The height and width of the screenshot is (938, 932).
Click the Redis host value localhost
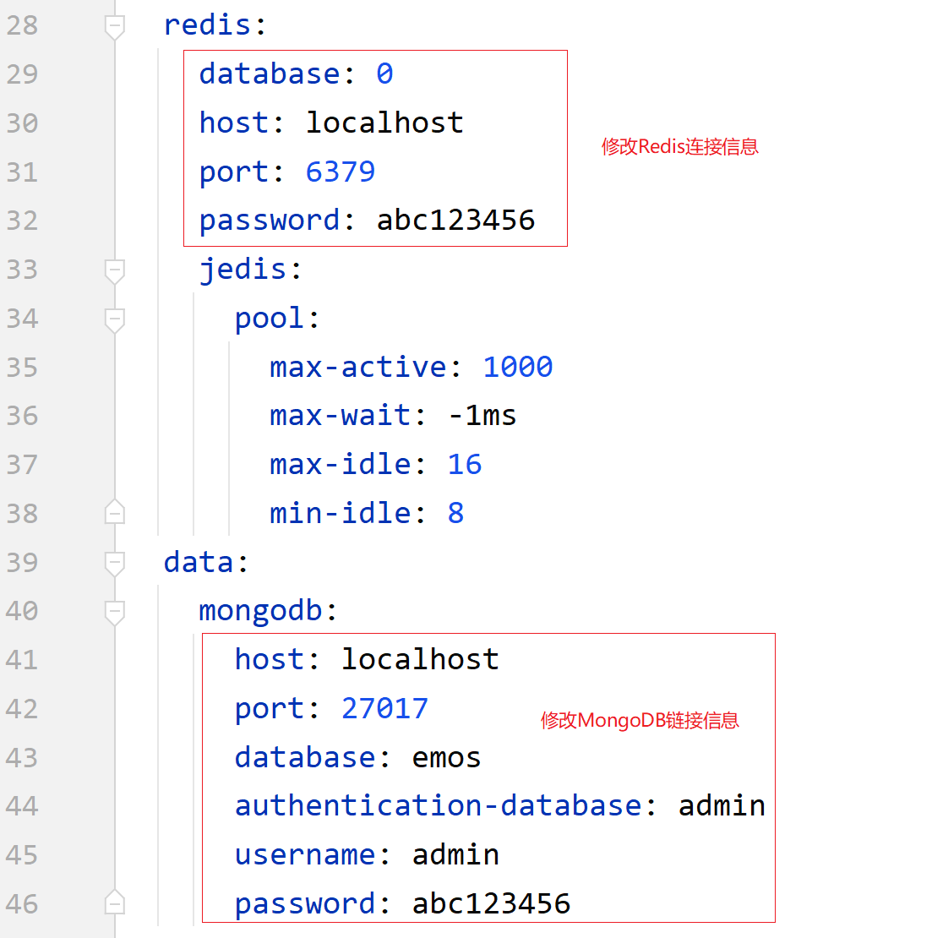384,123
